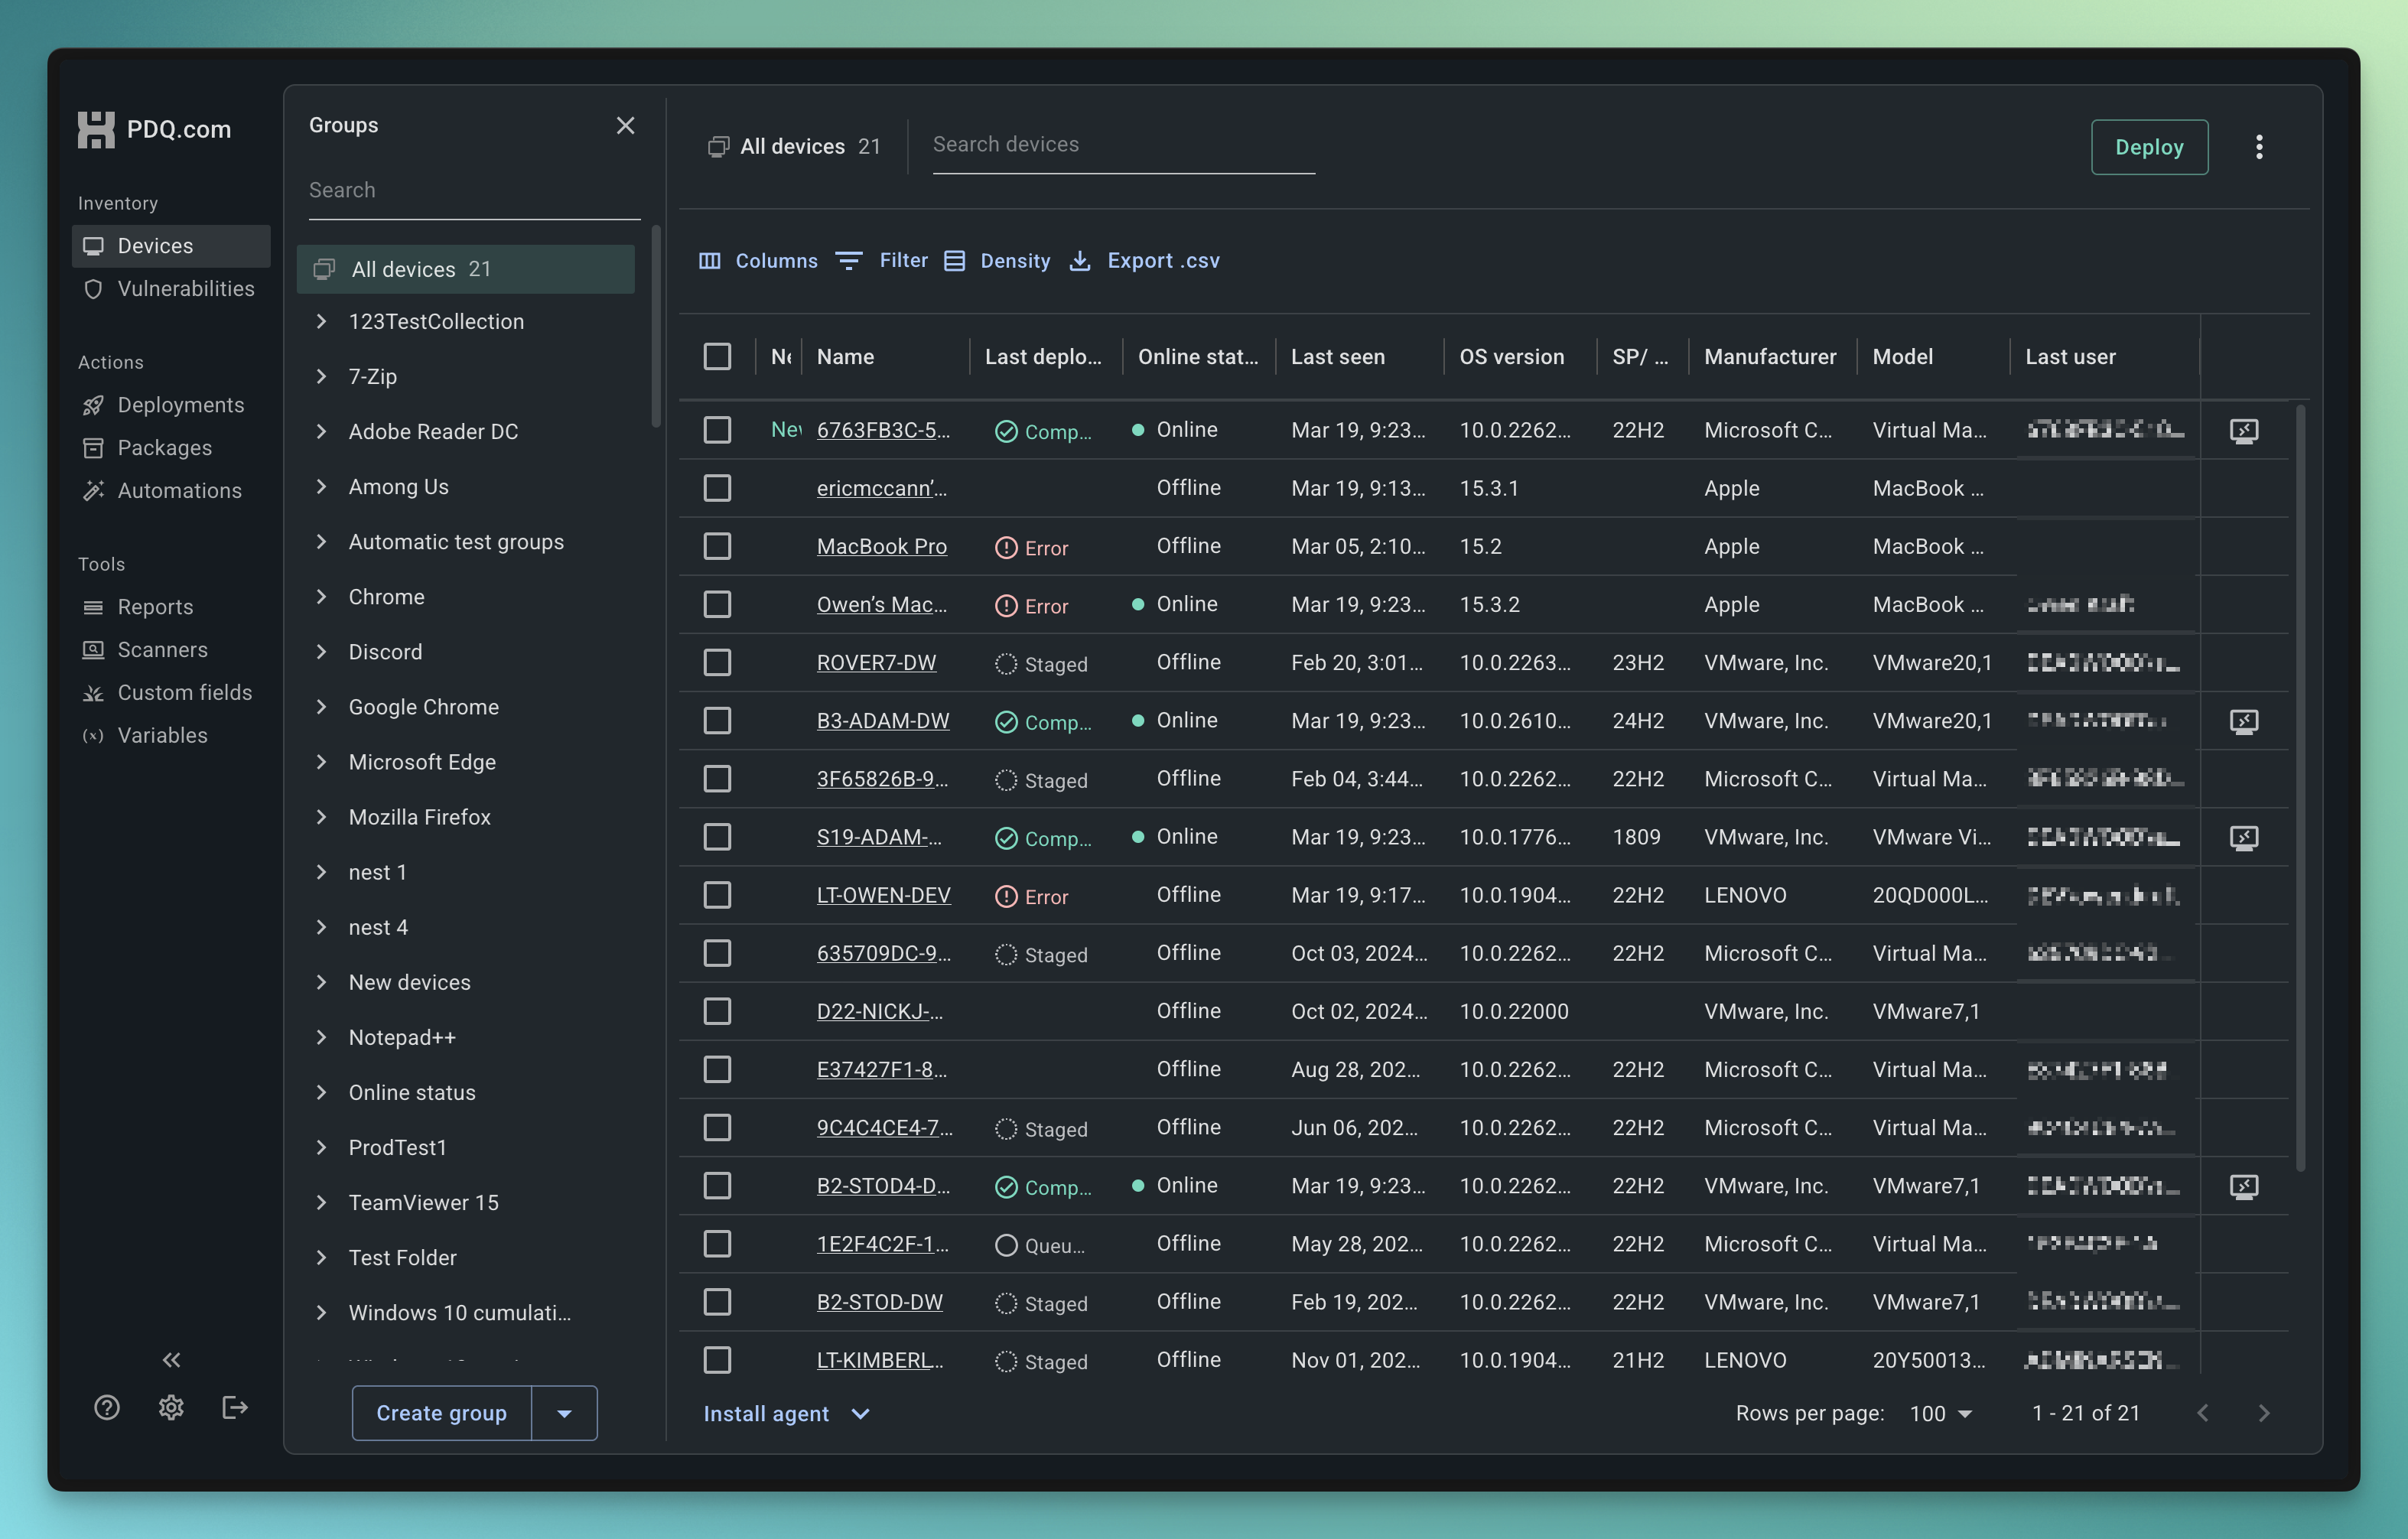Viewport: 2408px width, 1539px height.
Task: Open the Deployments section
Action: click(171, 405)
